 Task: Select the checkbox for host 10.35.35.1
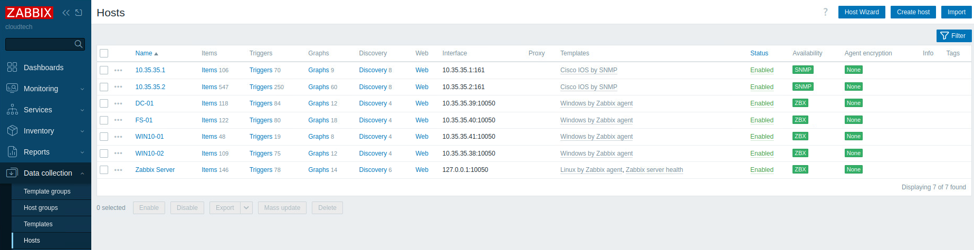coord(104,70)
